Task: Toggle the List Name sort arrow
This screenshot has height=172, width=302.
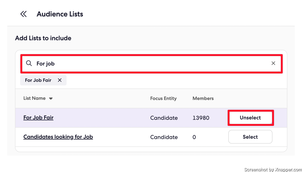Action: tap(51, 99)
